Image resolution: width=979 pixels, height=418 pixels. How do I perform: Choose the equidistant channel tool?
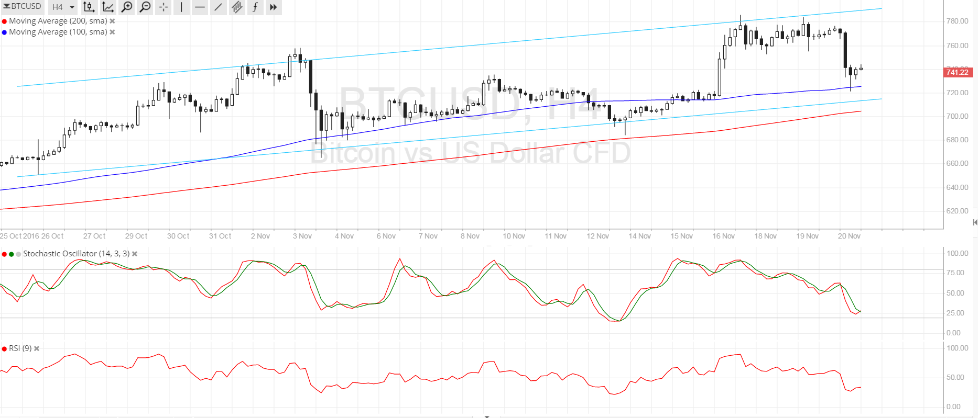(237, 7)
